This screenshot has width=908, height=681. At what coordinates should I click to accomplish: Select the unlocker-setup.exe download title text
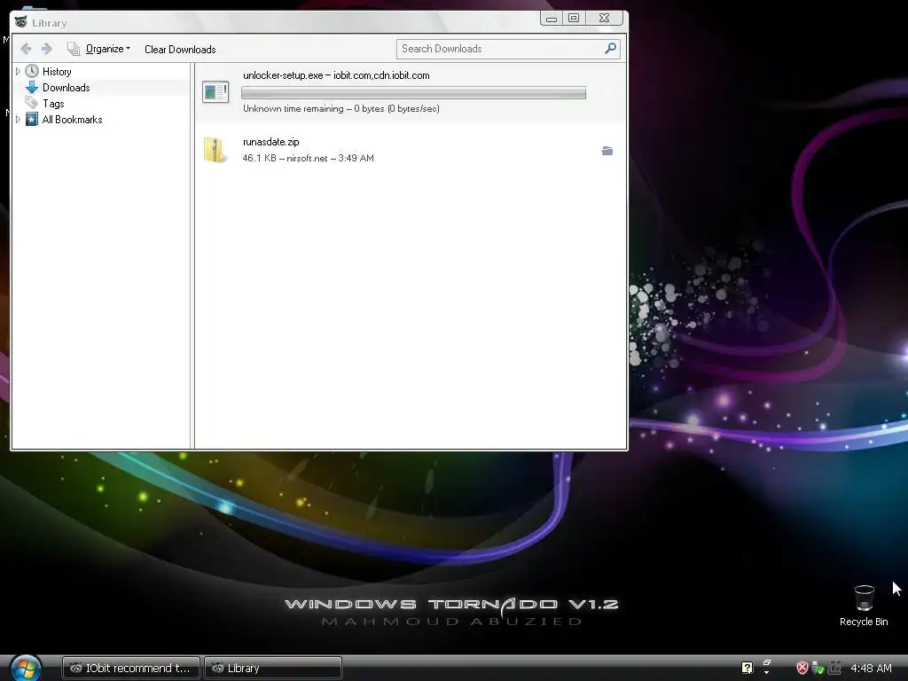point(336,75)
